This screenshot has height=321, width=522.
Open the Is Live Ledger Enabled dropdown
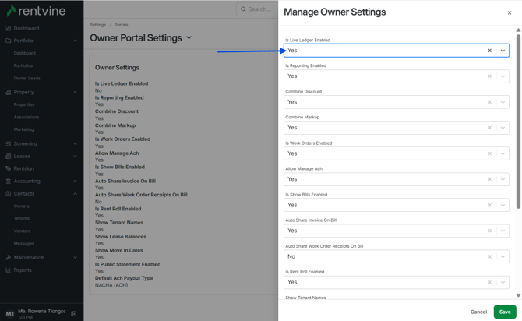(x=503, y=51)
